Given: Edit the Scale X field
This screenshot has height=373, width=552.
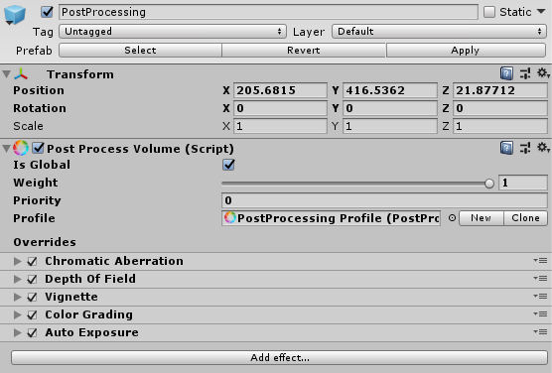Looking at the screenshot, I should coord(280,126).
